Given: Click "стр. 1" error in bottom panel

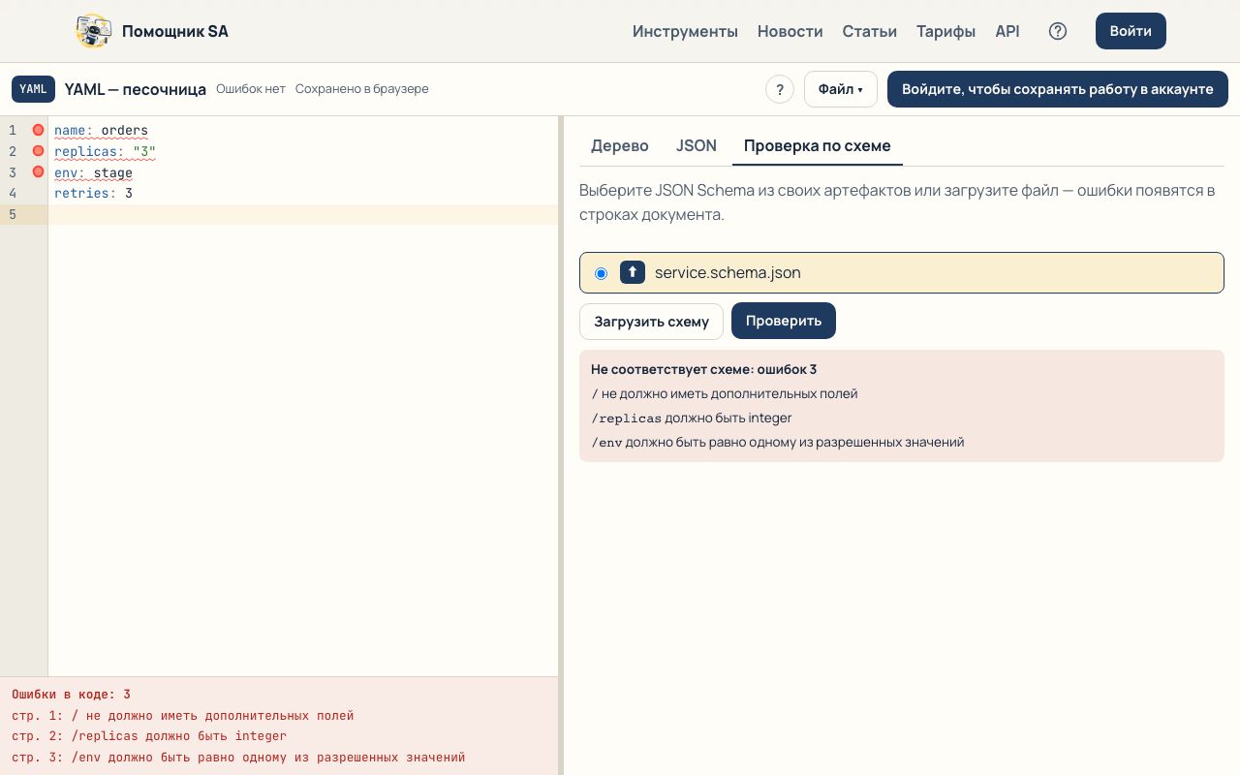Looking at the screenshot, I should [x=183, y=716].
